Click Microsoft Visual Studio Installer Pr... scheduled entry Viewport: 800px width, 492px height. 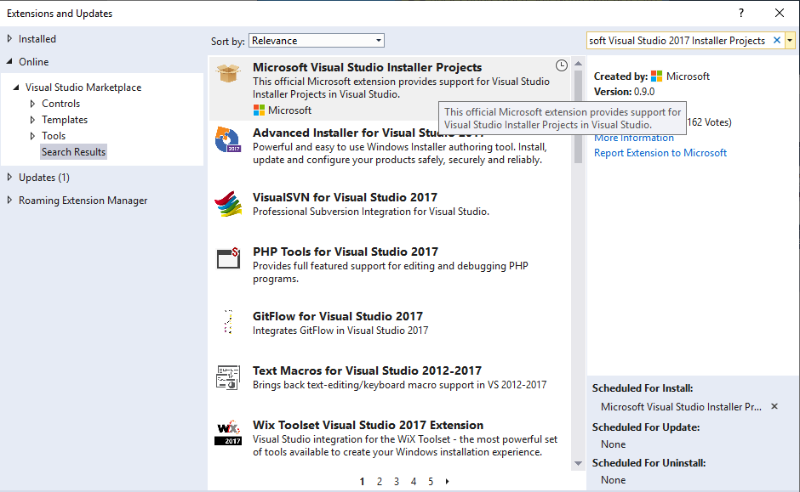[681, 406]
